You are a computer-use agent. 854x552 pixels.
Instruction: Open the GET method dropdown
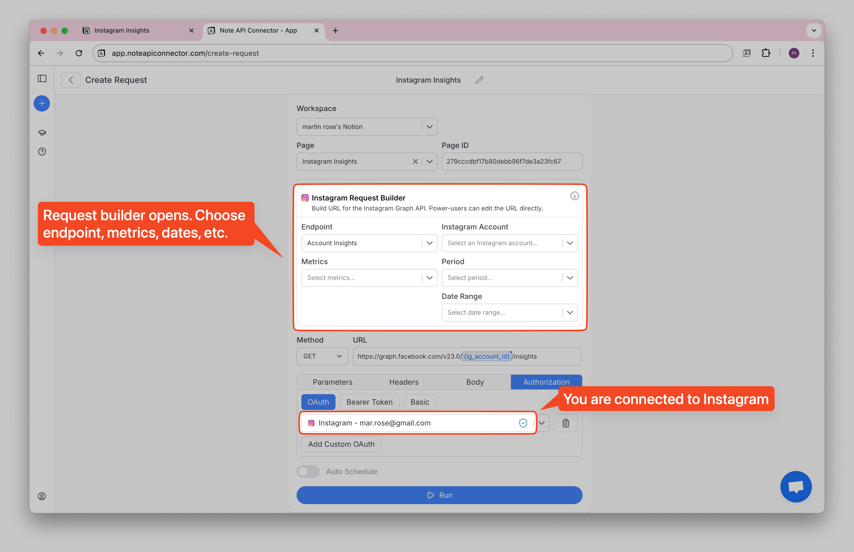tap(322, 356)
